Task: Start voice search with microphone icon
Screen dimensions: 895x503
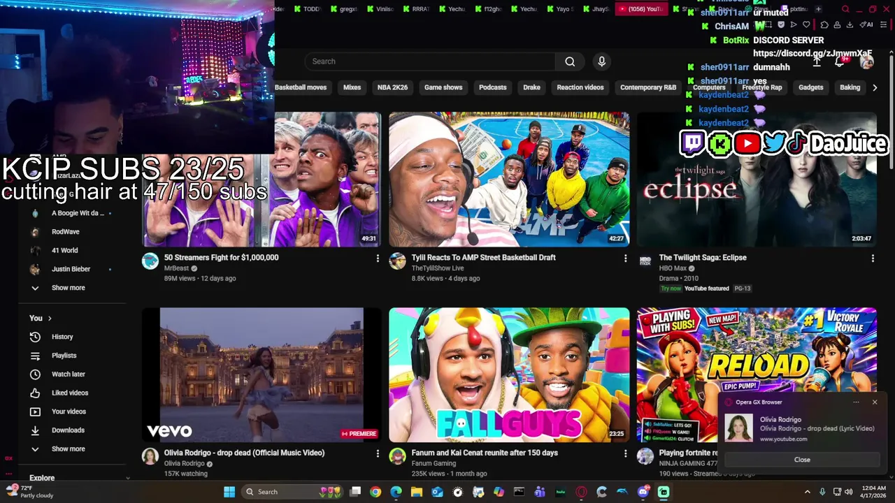Action: tap(601, 61)
